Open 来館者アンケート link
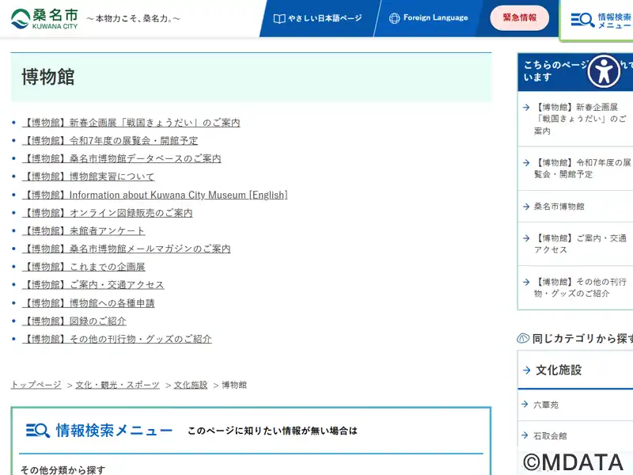 [84, 230]
